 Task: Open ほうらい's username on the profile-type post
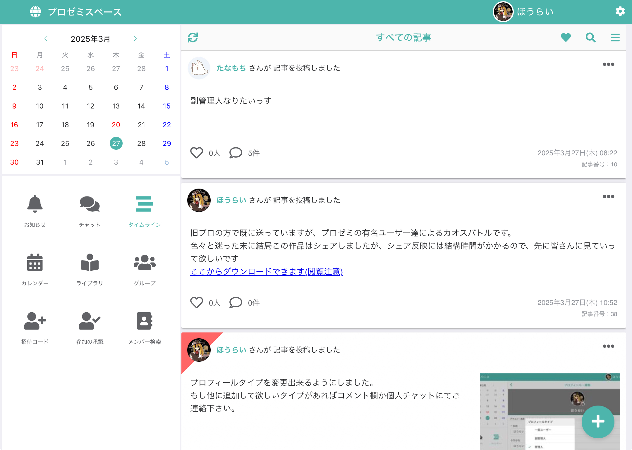point(231,350)
